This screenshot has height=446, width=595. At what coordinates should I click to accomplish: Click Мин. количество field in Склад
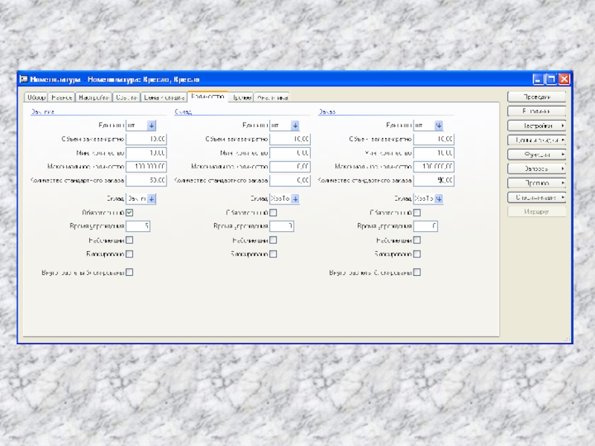pos(290,153)
